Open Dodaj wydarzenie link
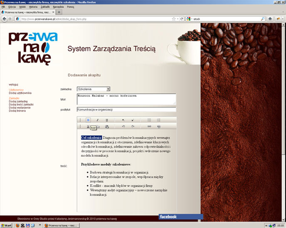 (20, 107)
